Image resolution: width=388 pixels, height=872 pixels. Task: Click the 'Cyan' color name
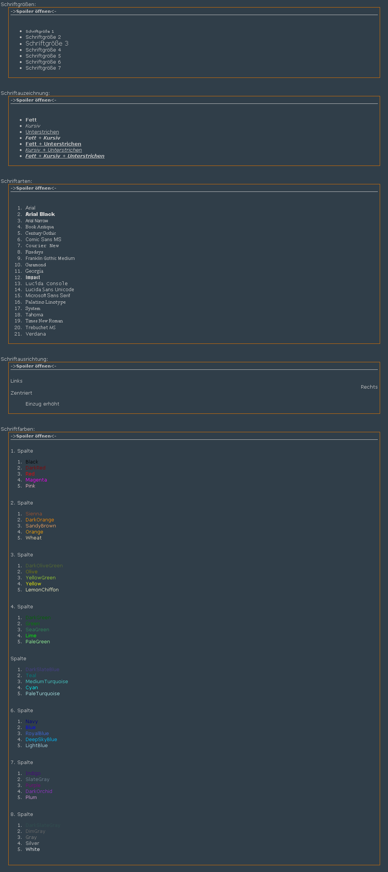[x=32, y=688]
